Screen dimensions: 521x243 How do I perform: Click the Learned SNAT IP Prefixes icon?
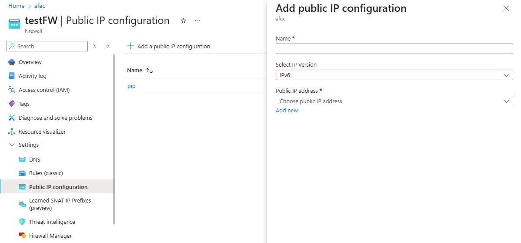click(22, 204)
